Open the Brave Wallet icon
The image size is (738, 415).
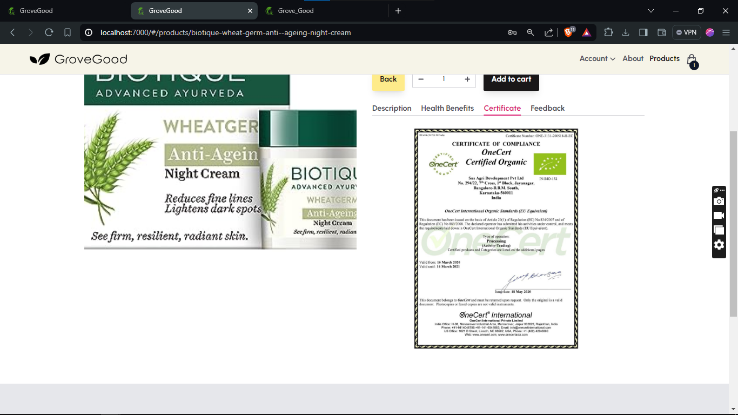(661, 32)
